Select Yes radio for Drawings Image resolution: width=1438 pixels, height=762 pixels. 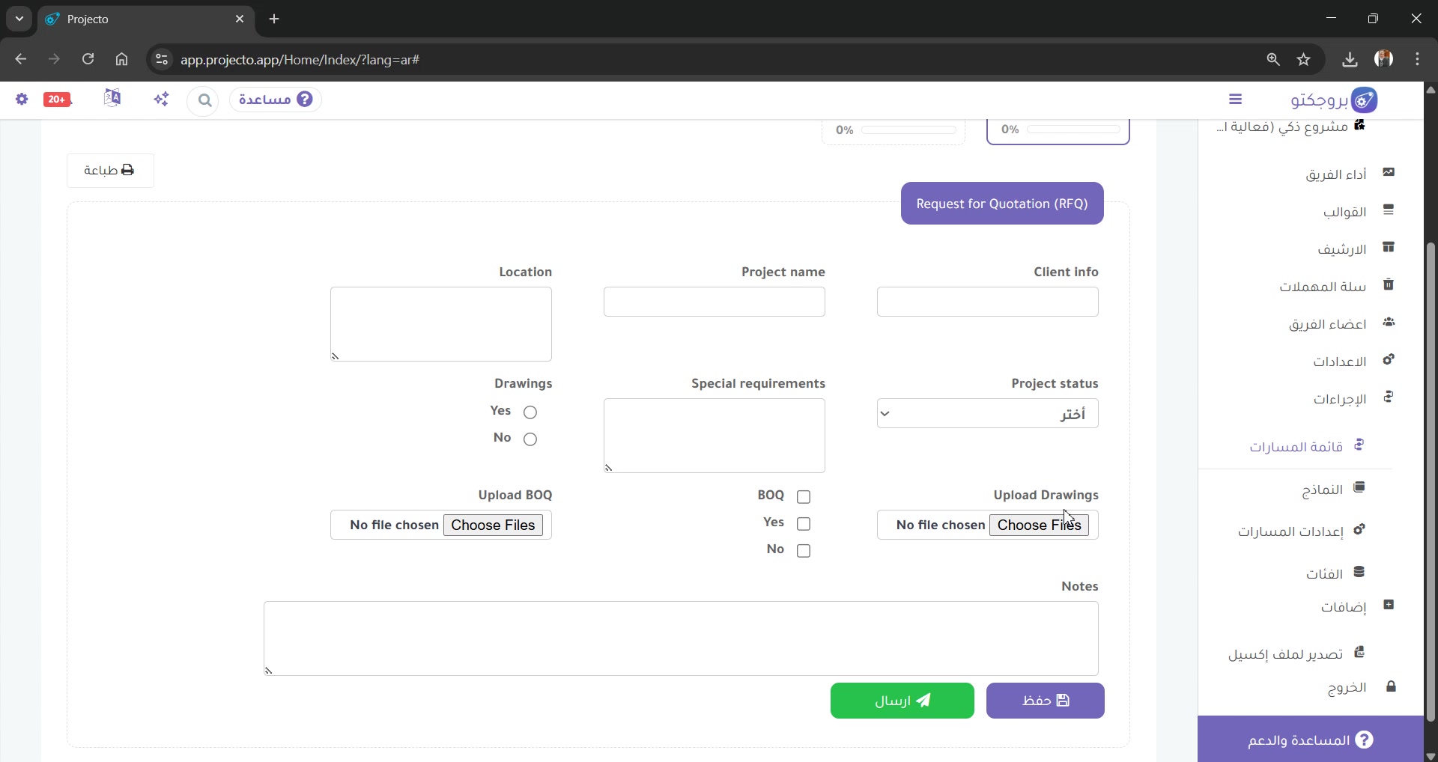point(530,412)
